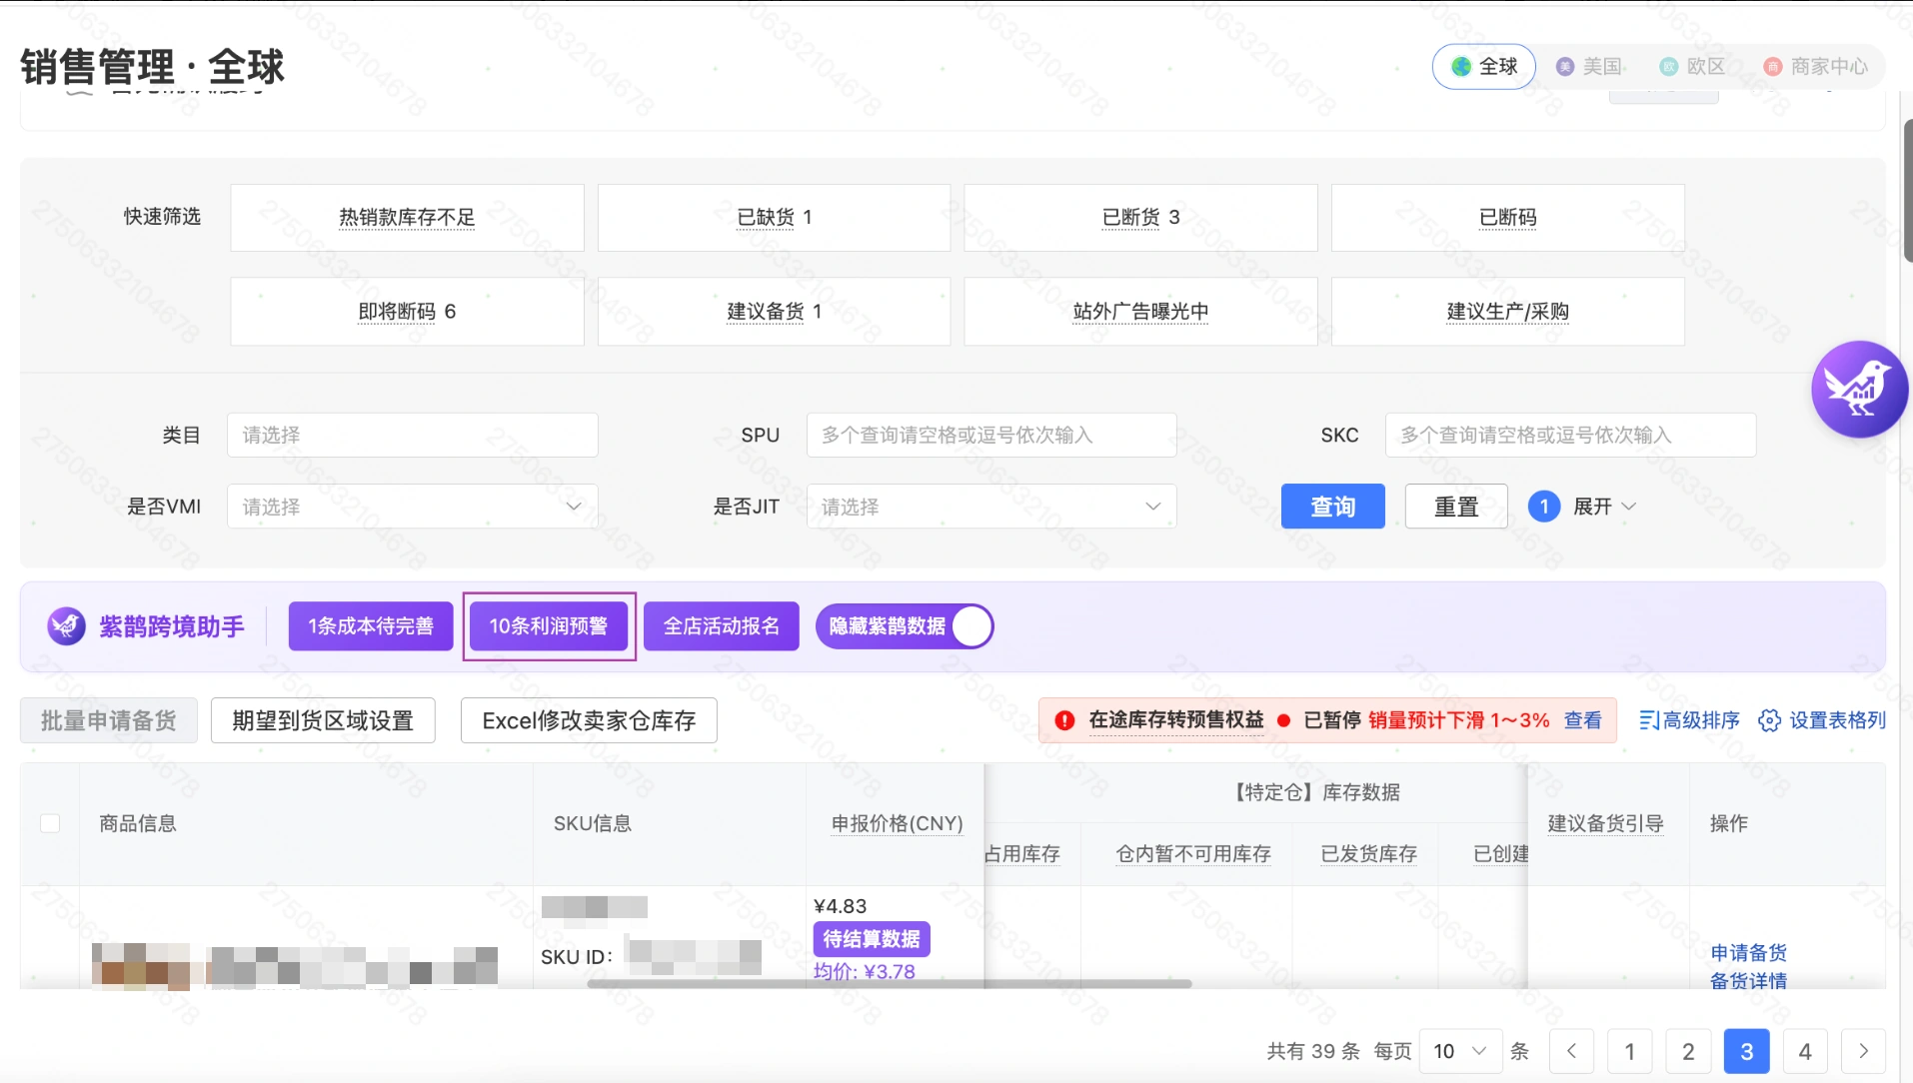Open the 是否JIT dropdown
Image resolution: width=1913 pixels, height=1083 pixels.
pos(991,507)
